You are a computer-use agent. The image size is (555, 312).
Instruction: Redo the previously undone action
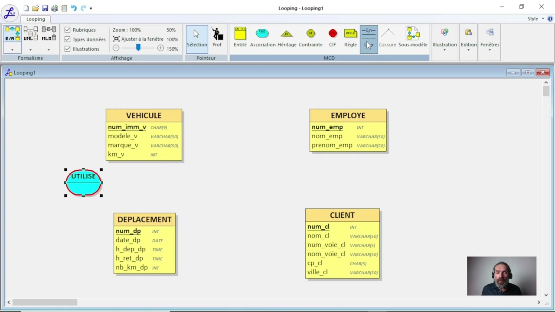(x=83, y=8)
